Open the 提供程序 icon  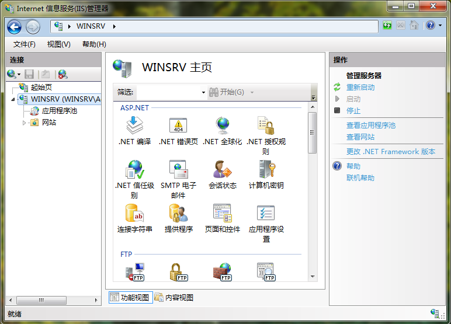tap(178, 213)
